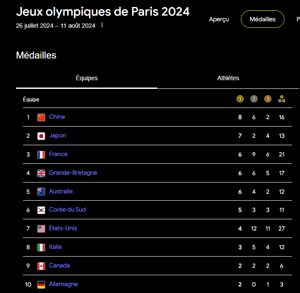Click the South Korea flag icon
This screenshot has width=300, height=293.
[x=41, y=210]
